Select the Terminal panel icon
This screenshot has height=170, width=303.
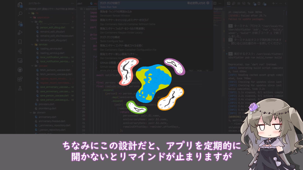(x=229, y=3)
